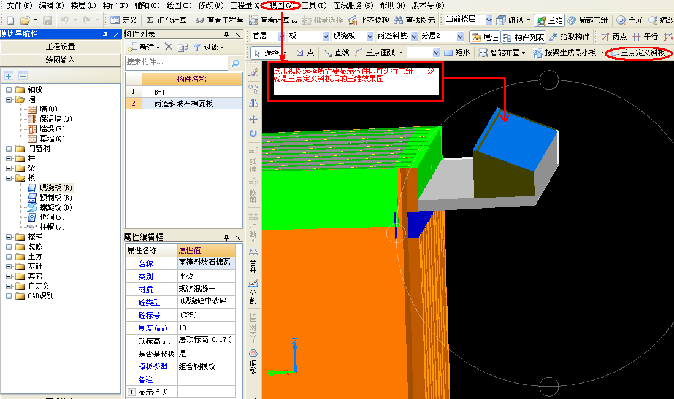
Task: Click the undo arrow icon
Action: click(65, 20)
